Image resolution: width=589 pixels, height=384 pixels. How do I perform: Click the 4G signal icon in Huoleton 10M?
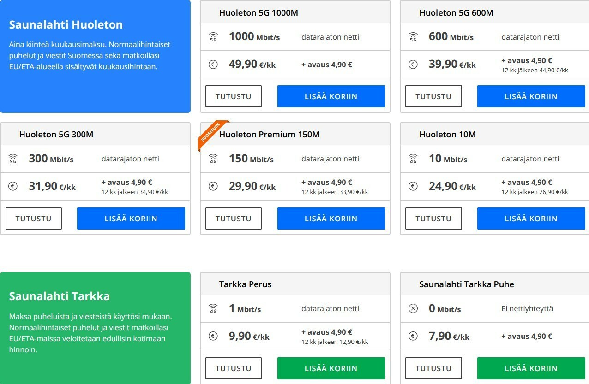pyautogui.click(x=413, y=159)
